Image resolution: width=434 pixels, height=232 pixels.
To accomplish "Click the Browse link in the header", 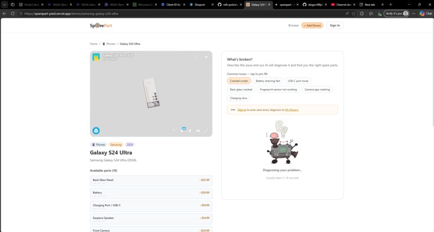I will (x=293, y=25).
